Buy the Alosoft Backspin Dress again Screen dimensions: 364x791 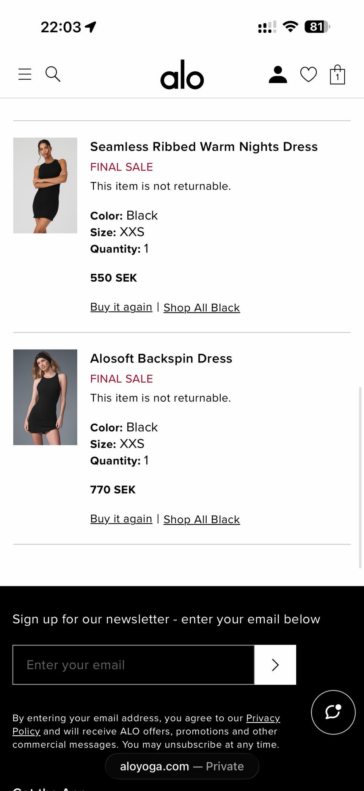[121, 518]
